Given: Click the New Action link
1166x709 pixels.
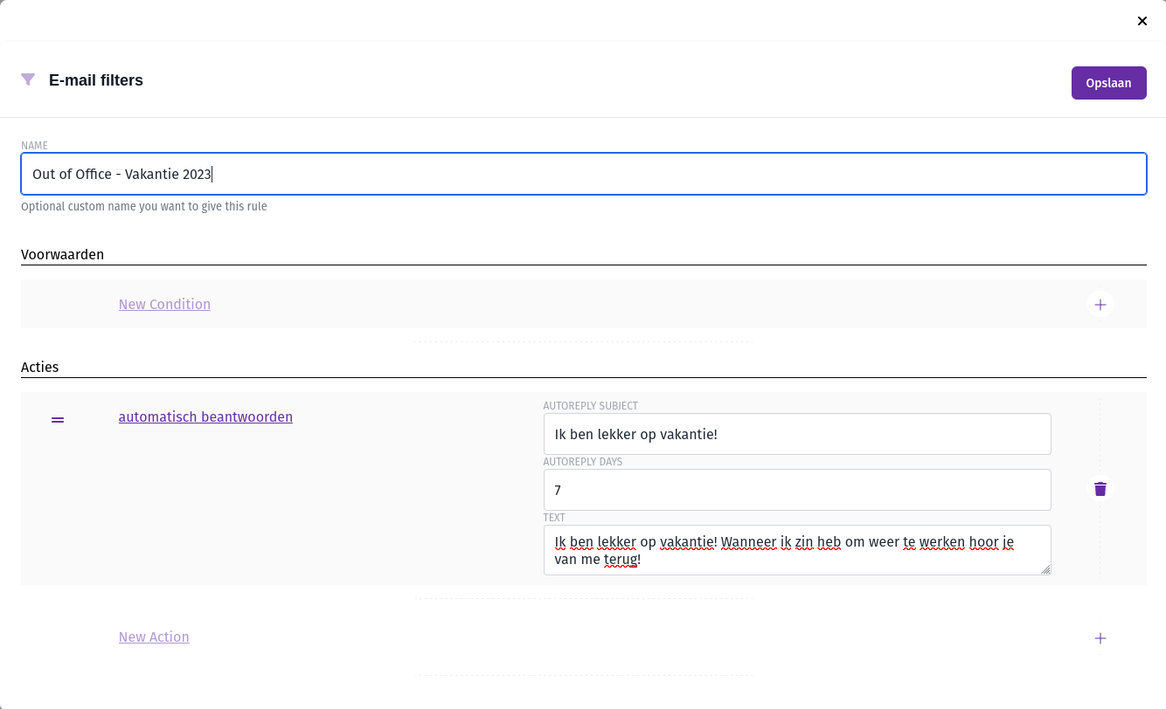Looking at the screenshot, I should coord(154,637).
